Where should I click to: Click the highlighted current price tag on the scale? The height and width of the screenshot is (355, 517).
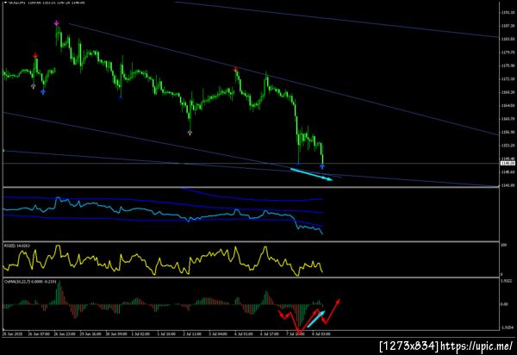pos(508,163)
